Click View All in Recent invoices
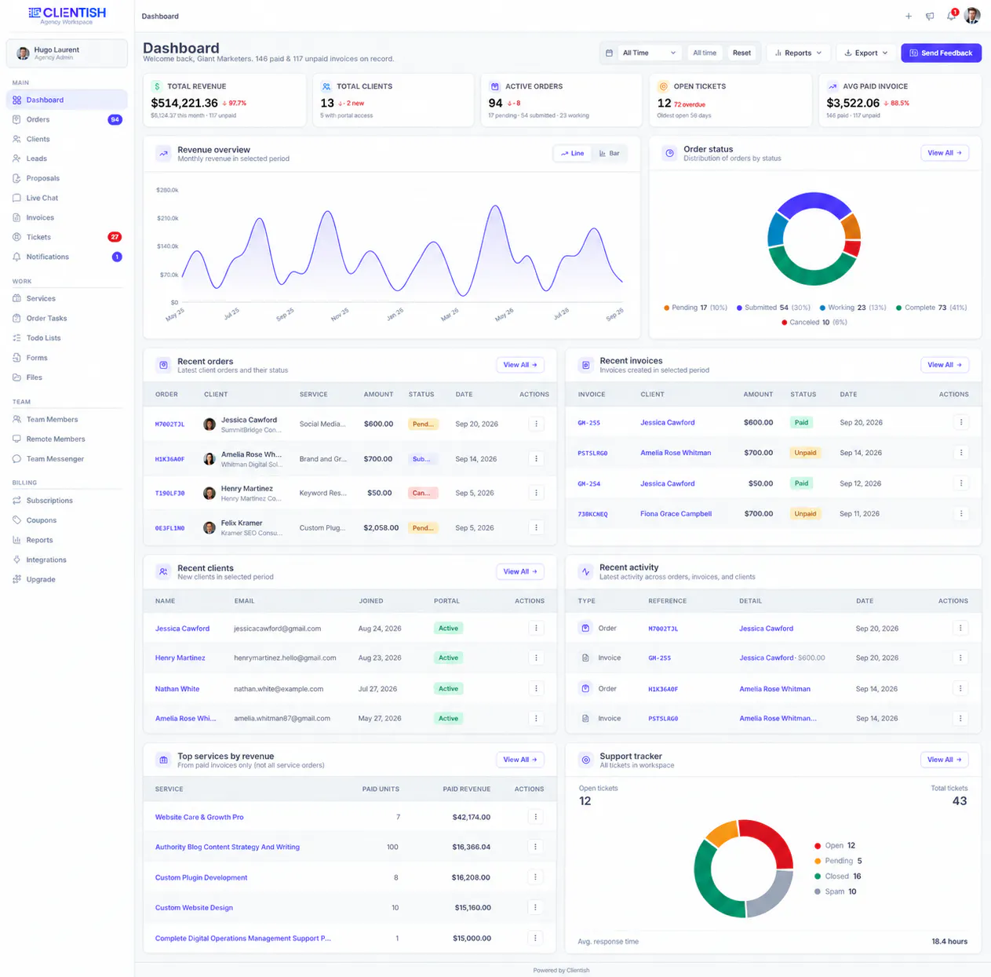The width and height of the screenshot is (991, 977). [x=945, y=365]
